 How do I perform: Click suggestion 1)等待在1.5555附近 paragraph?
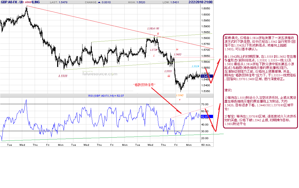260,103
